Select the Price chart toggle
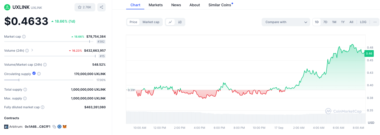 [133, 22]
